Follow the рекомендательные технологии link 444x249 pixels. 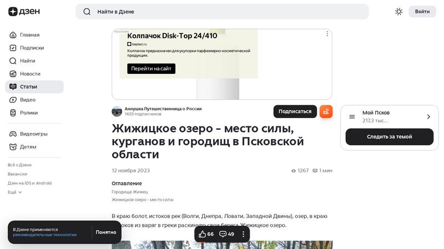44,235
